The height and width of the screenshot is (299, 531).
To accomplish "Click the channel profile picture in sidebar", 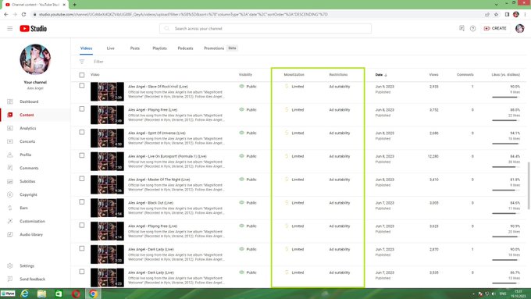I will pyautogui.click(x=35, y=59).
